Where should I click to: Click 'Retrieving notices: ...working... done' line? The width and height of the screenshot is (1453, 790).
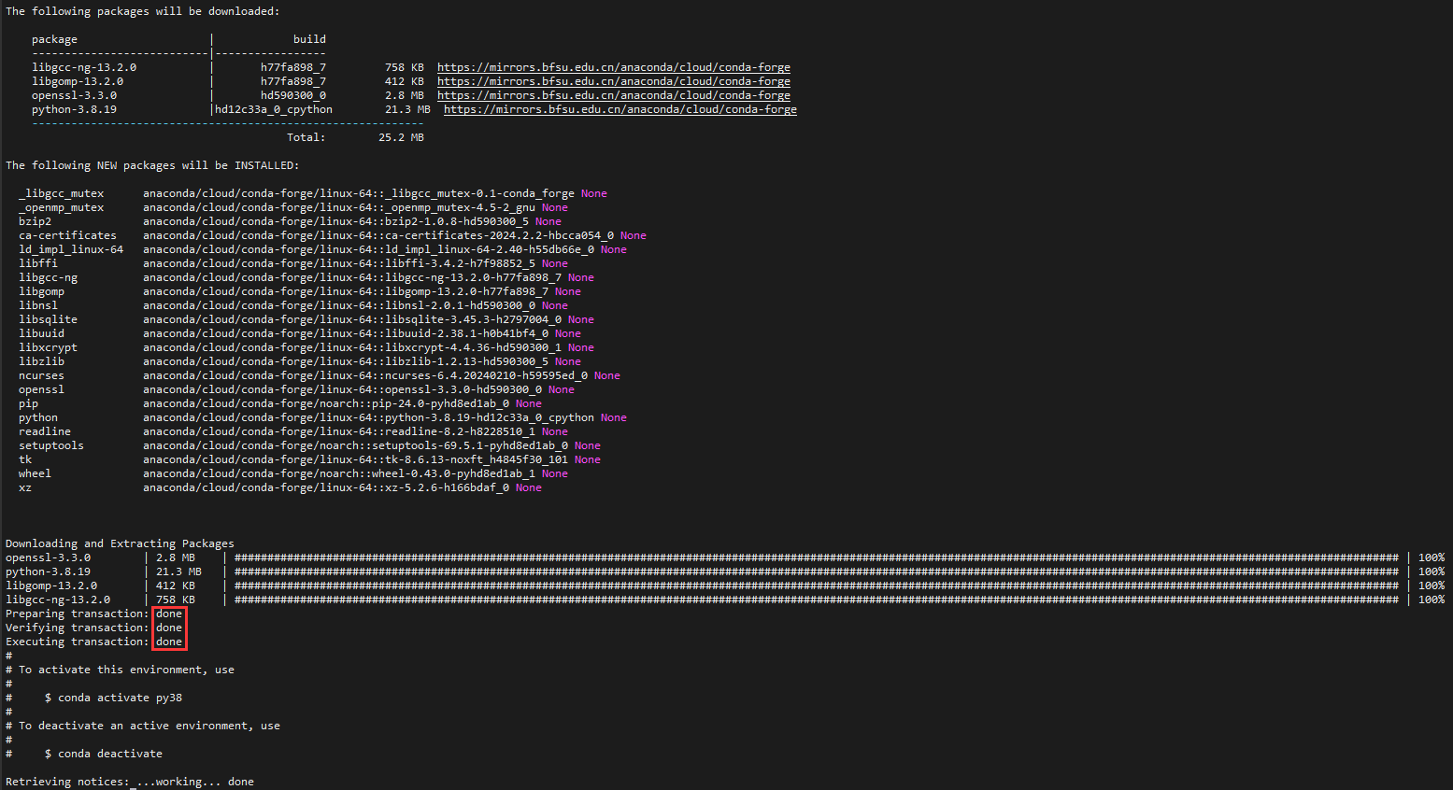click(130, 782)
